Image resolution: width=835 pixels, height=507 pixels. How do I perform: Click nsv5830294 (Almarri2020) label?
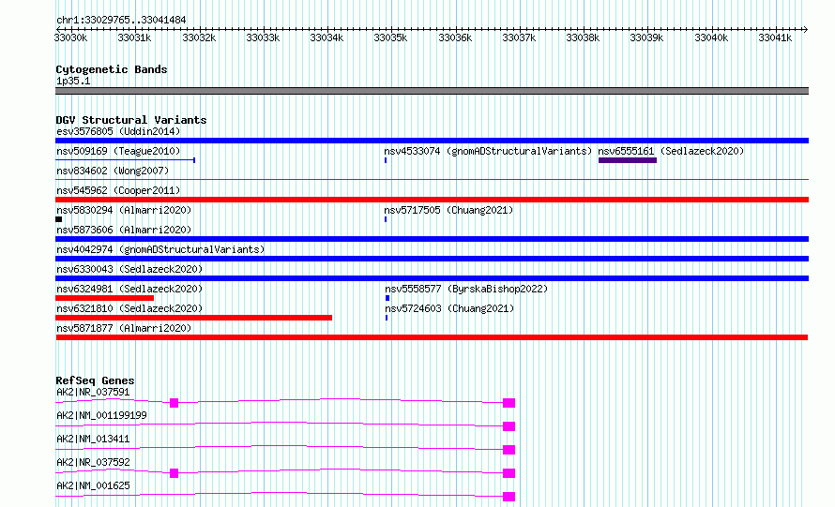pos(124,210)
